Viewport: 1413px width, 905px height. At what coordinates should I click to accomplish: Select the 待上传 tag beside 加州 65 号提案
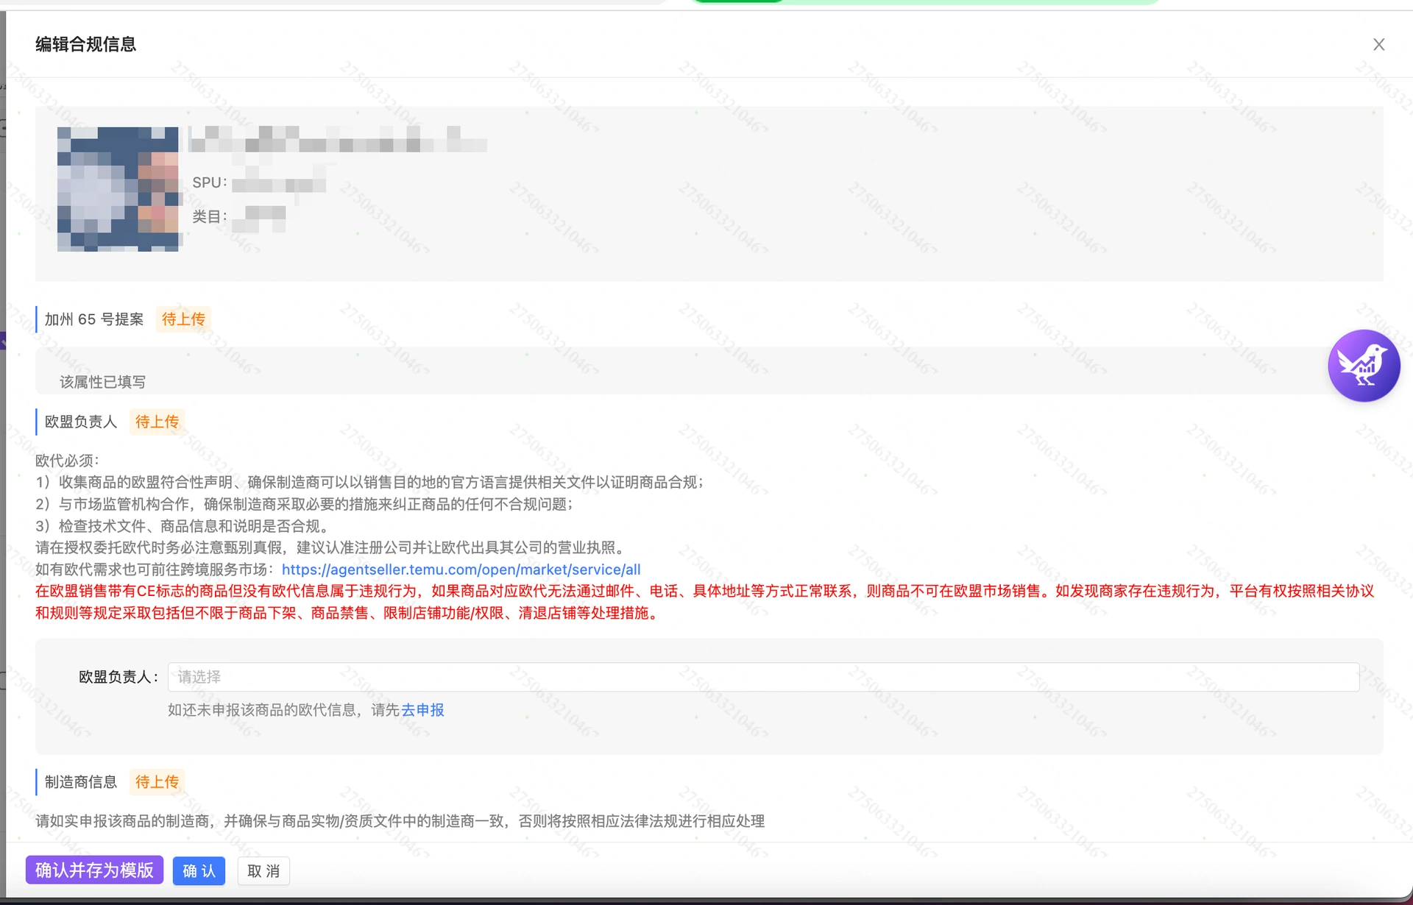183,319
